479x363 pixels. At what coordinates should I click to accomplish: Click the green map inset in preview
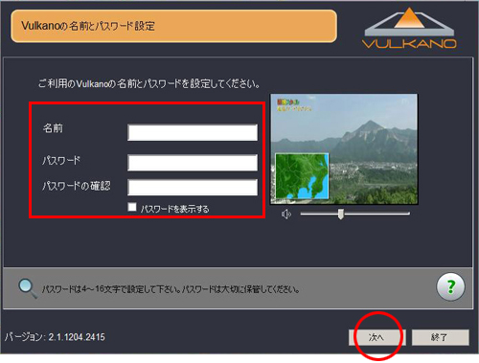(x=302, y=176)
